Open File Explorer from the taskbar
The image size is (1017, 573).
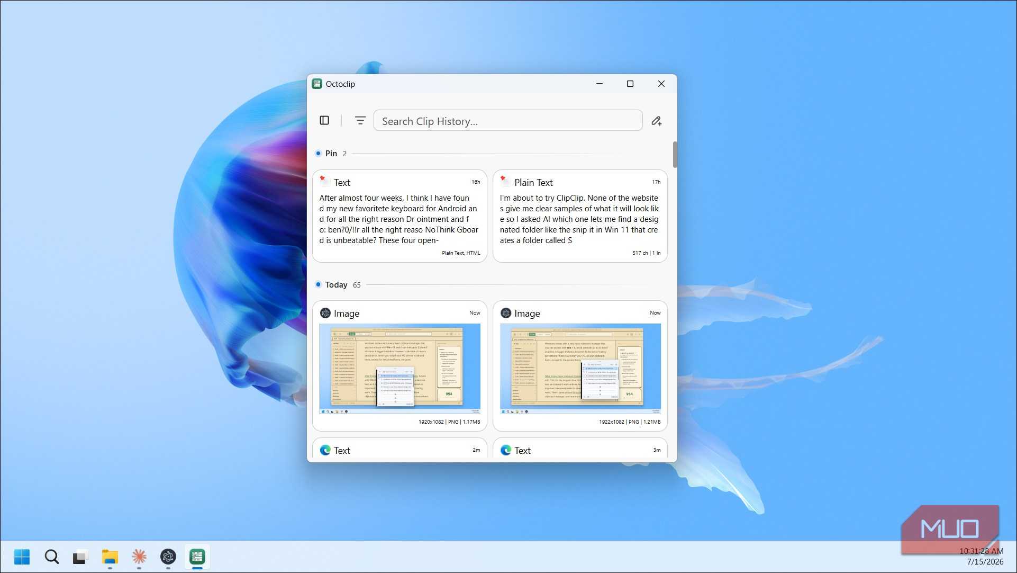coord(110,557)
